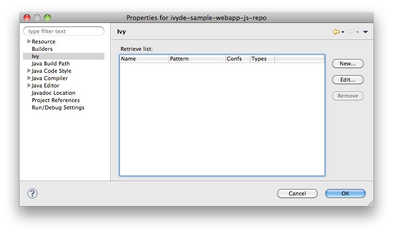The width and height of the screenshot is (393, 233).
Task: Select the Ivy properties page
Action: point(35,56)
